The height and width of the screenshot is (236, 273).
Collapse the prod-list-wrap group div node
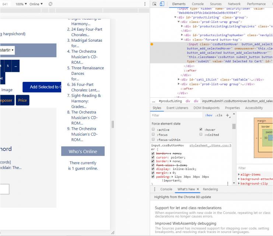(178, 22)
